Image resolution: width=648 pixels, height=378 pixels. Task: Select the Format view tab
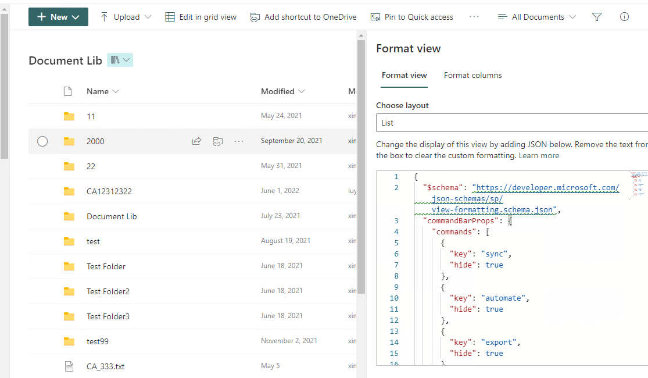[404, 76]
